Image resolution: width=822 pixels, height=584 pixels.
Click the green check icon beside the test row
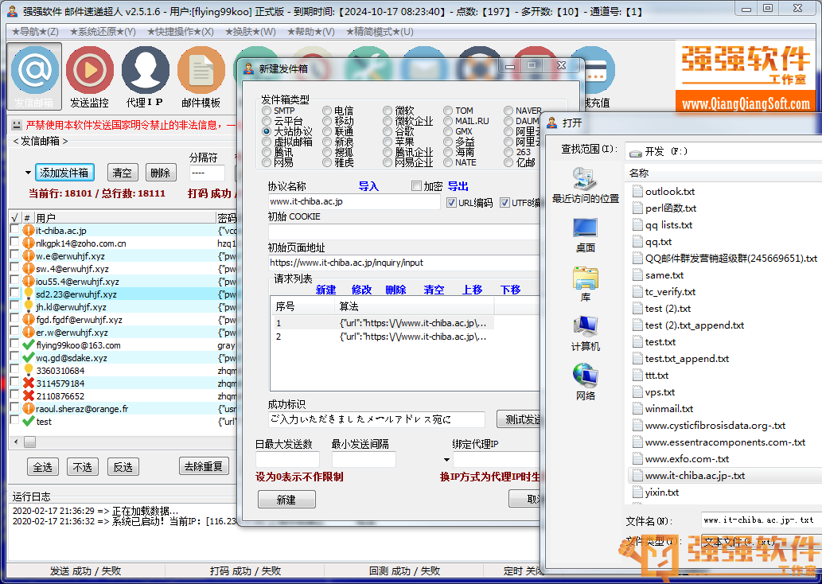(29, 422)
